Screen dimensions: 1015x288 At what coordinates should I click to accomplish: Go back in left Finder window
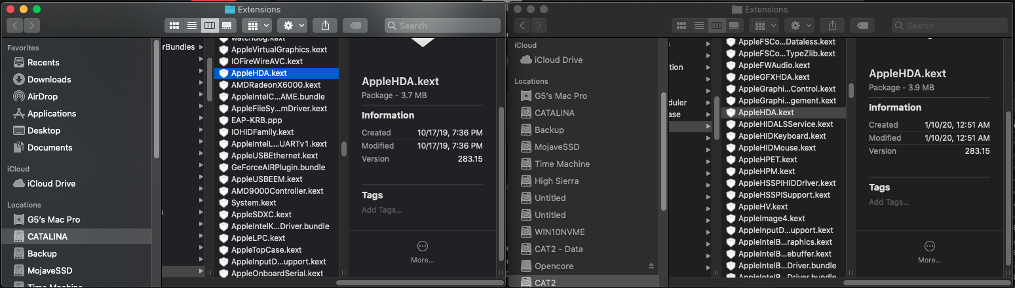point(15,26)
